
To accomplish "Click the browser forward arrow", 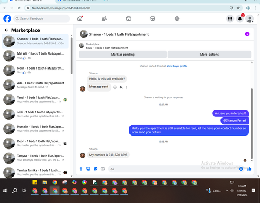I will pos(12,8).
